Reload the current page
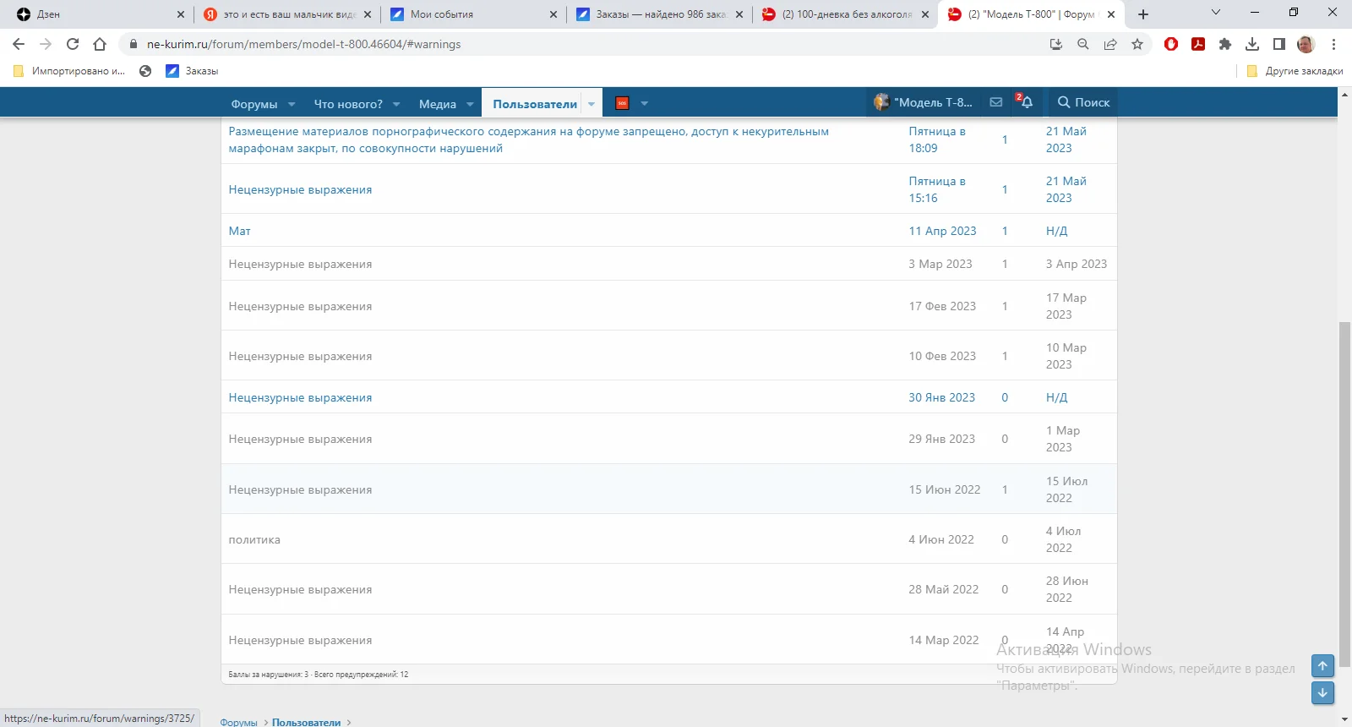The width and height of the screenshot is (1352, 727). 73,44
